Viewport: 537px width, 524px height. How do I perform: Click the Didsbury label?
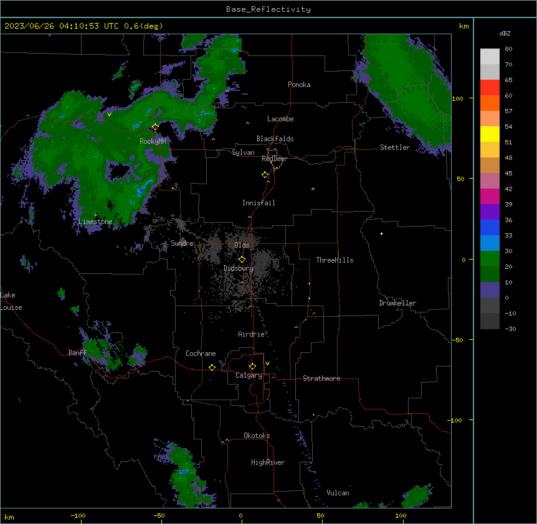[x=239, y=268]
